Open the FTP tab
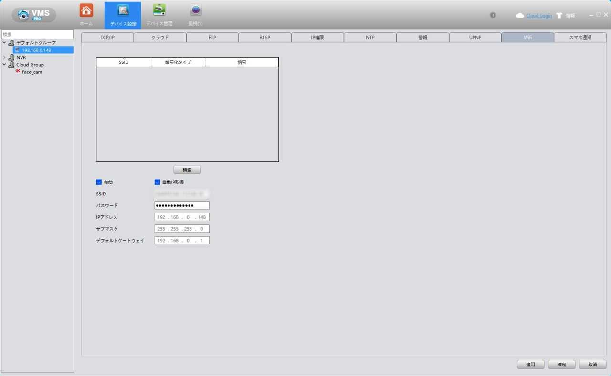 [212, 37]
